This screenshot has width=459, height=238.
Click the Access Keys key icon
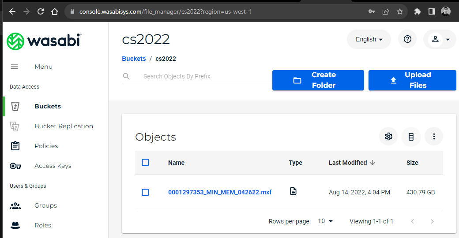tap(15, 166)
